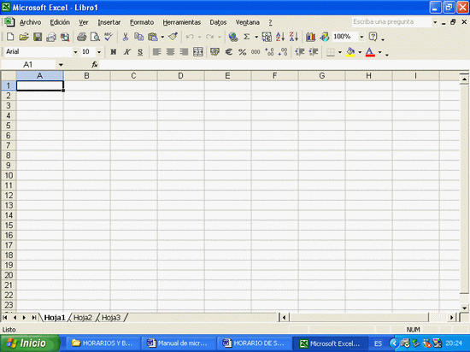Toggle underline formatting
The height and width of the screenshot is (352, 470).
pos(140,52)
